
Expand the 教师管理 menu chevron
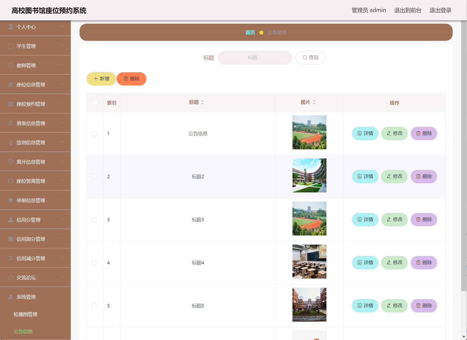(x=62, y=65)
